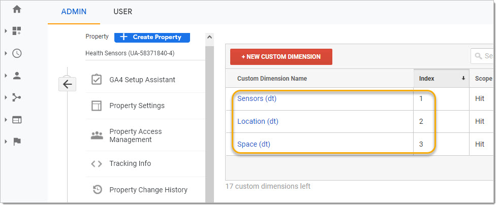This screenshot has width=498, height=207.
Task: Open the GA4 Setup Assistant item
Action: pos(142,80)
